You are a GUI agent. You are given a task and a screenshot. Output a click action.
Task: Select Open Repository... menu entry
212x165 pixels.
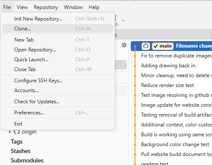tap(58, 50)
